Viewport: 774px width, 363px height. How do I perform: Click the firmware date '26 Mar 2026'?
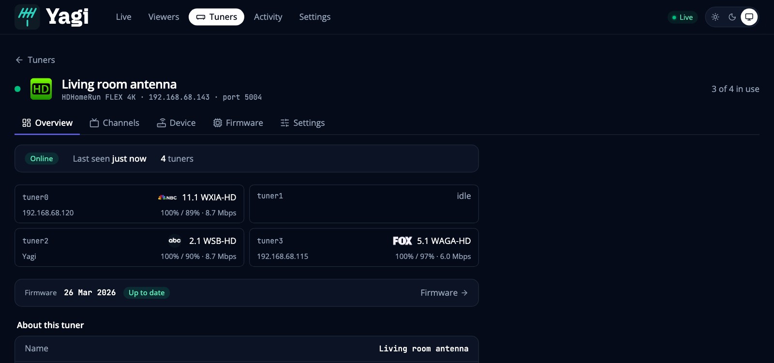90,293
